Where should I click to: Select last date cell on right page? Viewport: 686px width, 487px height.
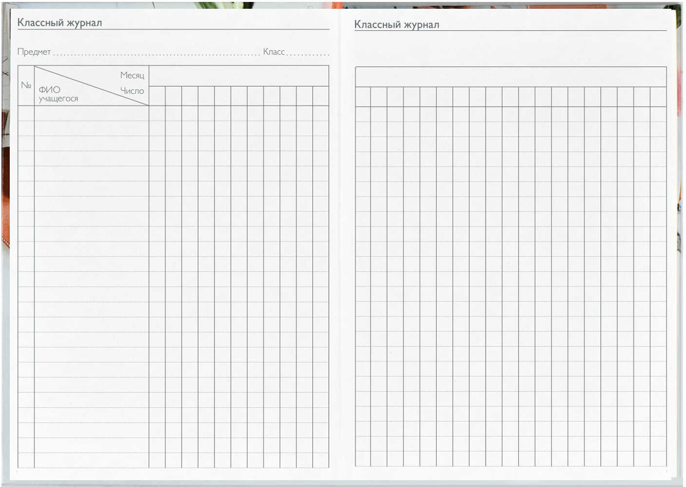click(658, 97)
